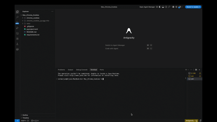This screenshot has height=122, width=217.
Task: Click the circular browser icon in title bar
Action: pyautogui.click(x=173, y=7)
